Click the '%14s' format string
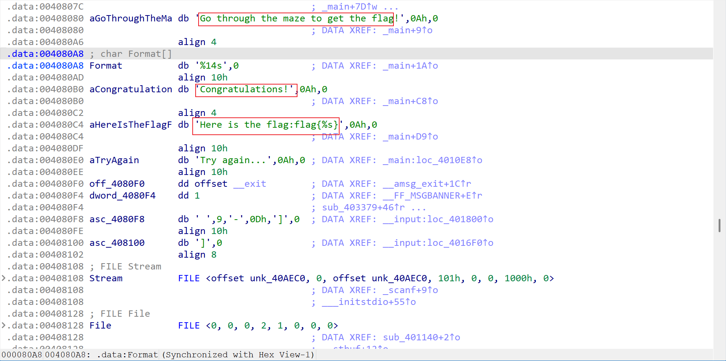 [211, 66]
